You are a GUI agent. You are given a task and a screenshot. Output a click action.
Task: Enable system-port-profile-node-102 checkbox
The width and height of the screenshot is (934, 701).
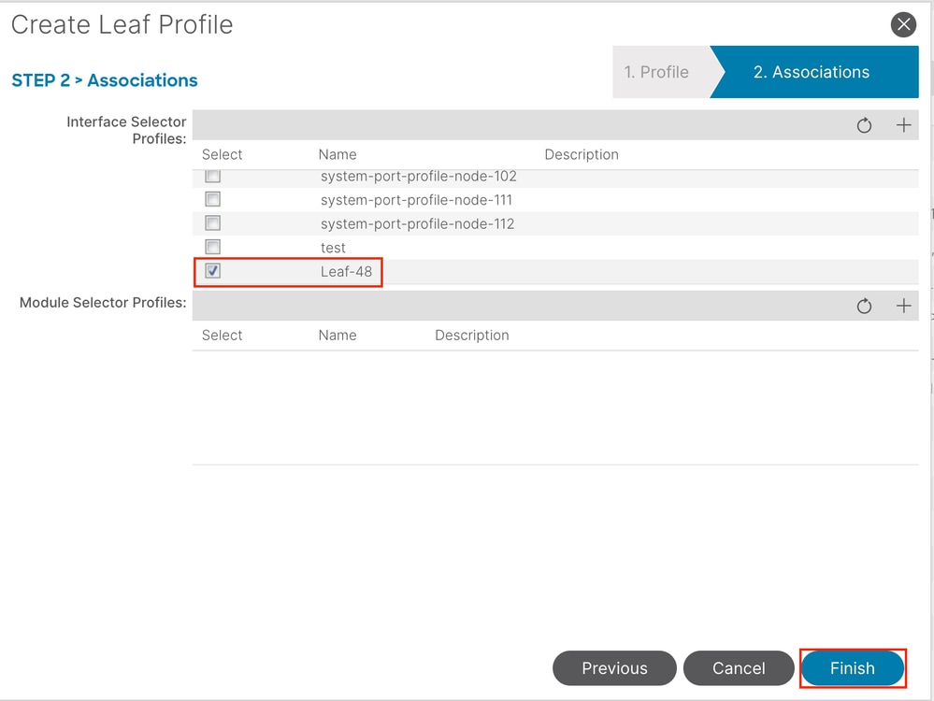tap(213, 176)
